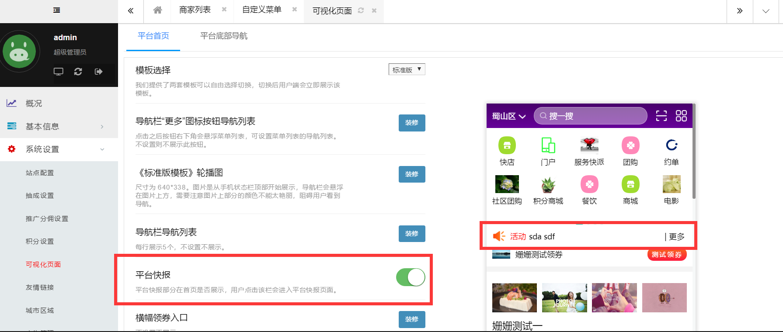Screen dimensions: 783x332
Task: Open 抽成设置 submenu item
Action: click(x=40, y=196)
